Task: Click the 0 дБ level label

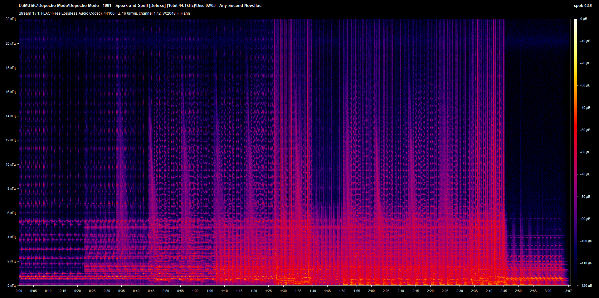Action: click(583, 19)
